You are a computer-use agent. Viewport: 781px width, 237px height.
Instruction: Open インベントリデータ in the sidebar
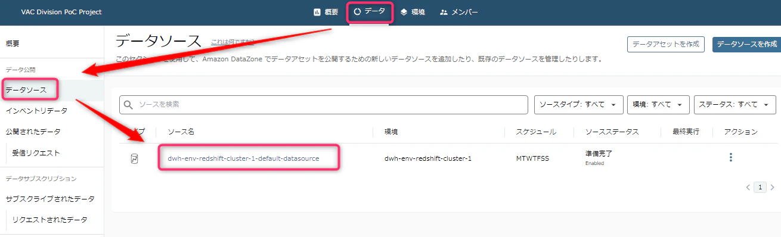(x=36, y=111)
